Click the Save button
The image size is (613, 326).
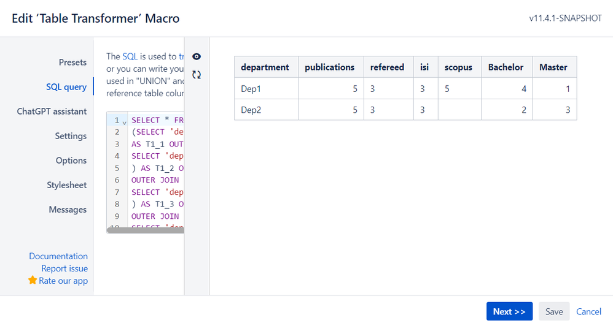coord(554,311)
